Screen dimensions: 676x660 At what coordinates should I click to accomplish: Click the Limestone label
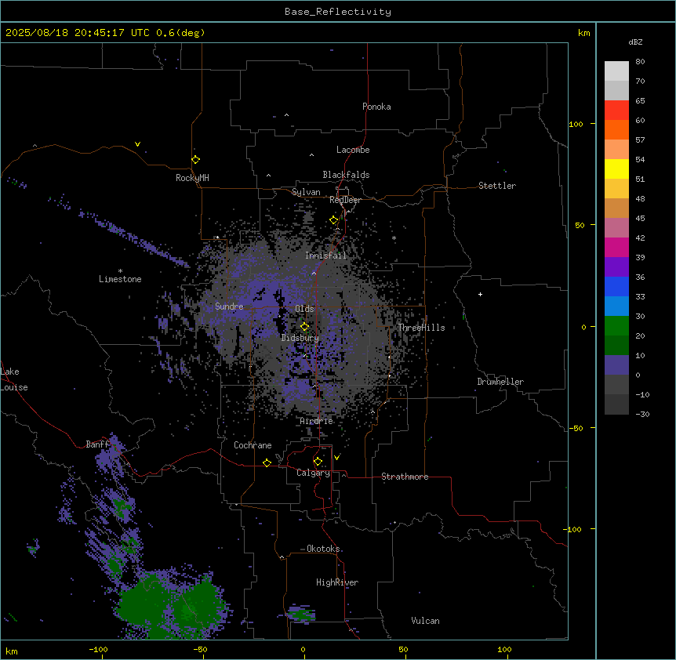(x=120, y=279)
